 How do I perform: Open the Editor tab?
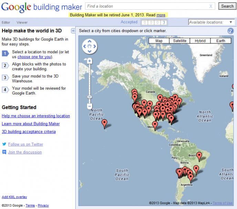pos(6,22)
